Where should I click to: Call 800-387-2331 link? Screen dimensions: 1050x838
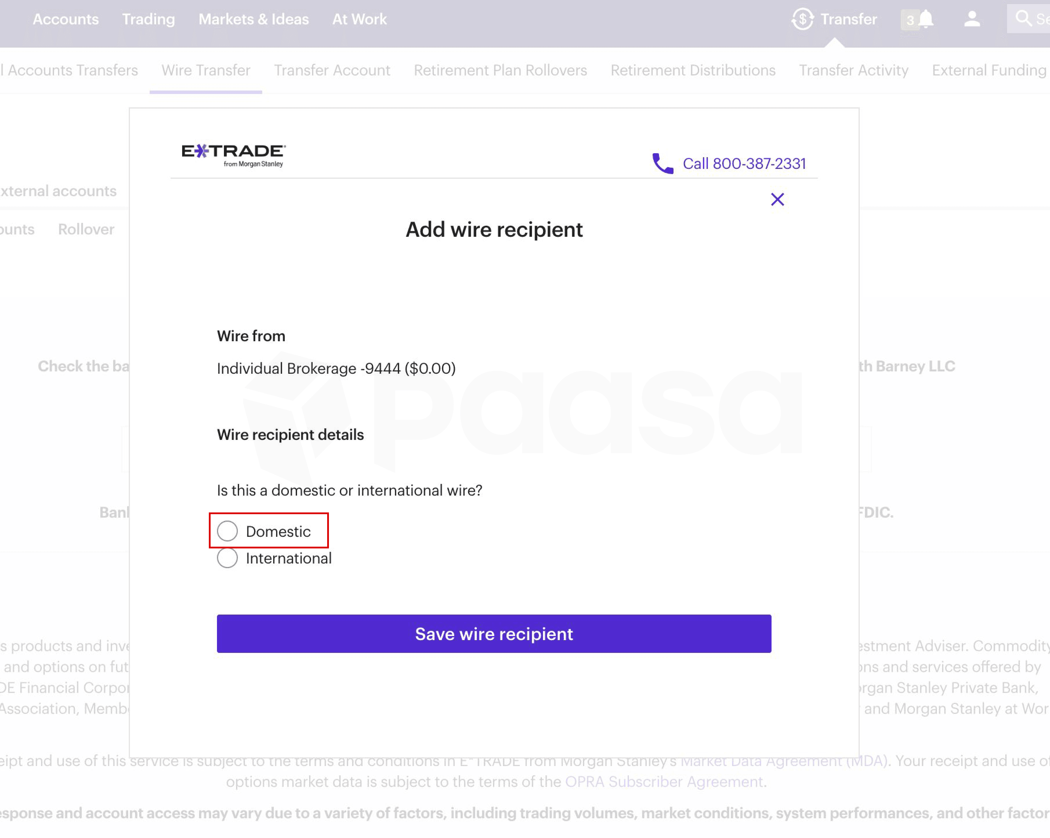pos(744,164)
